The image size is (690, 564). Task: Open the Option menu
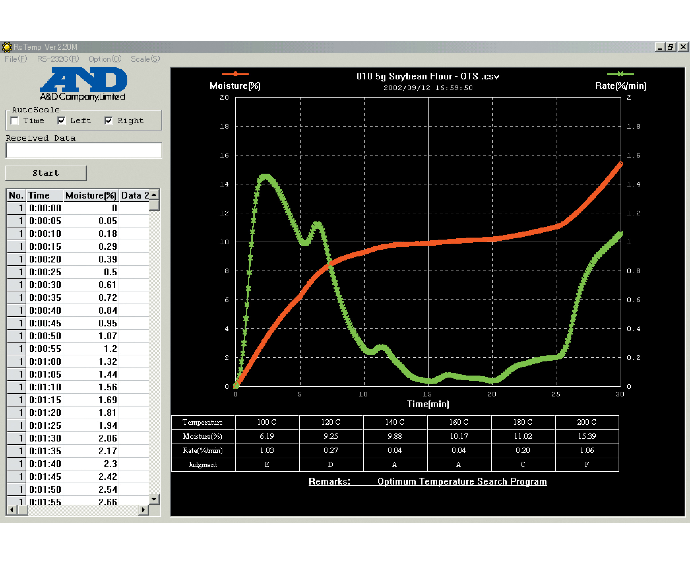point(105,59)
